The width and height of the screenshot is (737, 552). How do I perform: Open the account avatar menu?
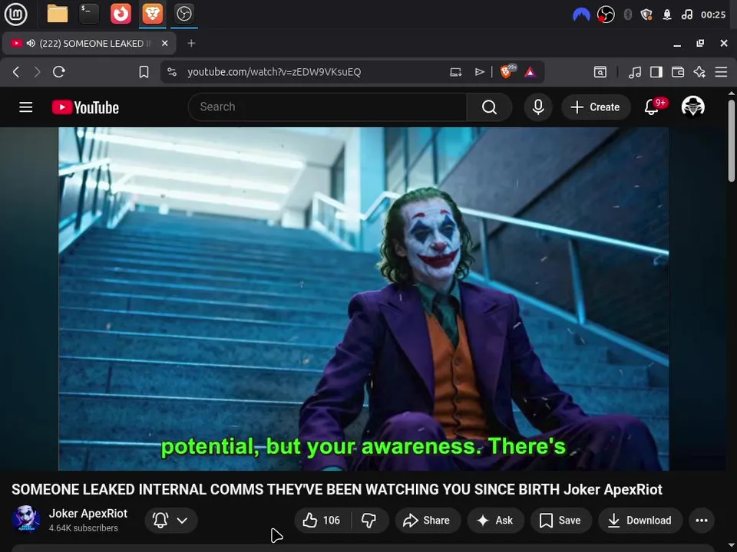click(x=692, y=107)
